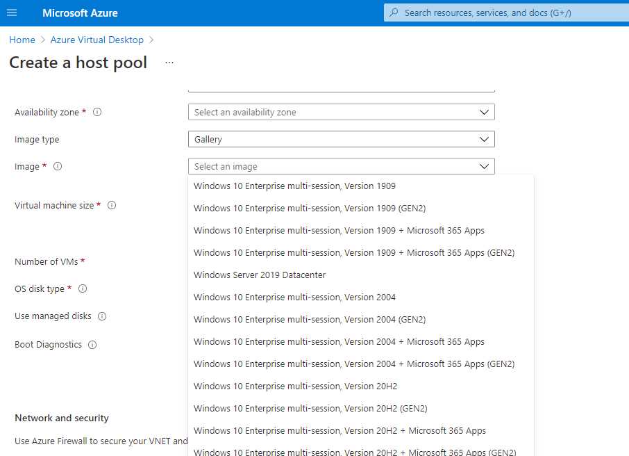Screen dimensions: 629x456
Task: Click the Microsoft Azure logo text
Action: pyautogui.click(x=81, y=13)
